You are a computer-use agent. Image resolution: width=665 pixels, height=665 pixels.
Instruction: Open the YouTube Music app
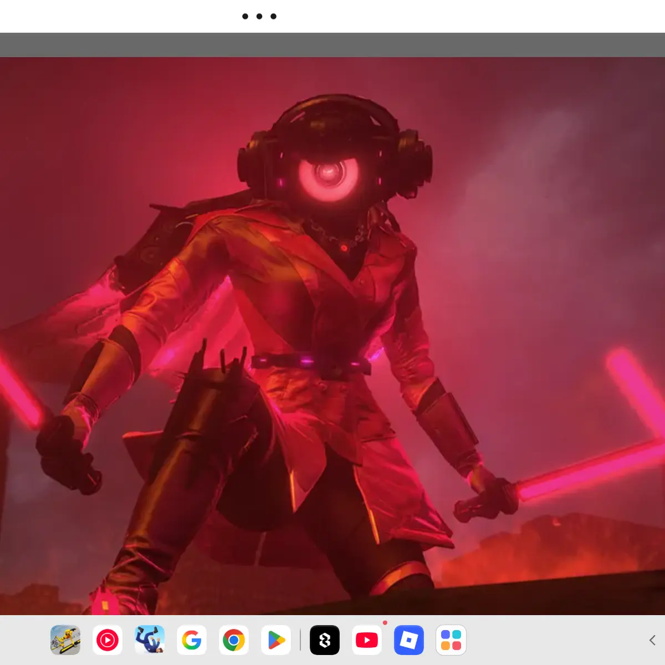click(108, 640)
